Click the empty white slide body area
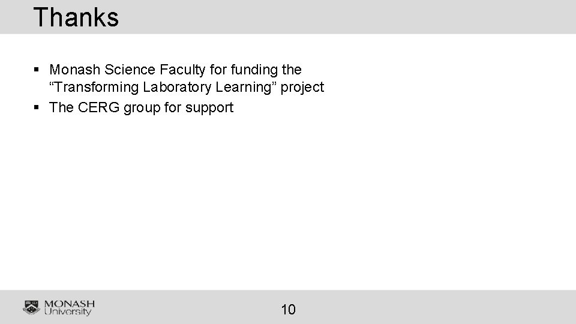576x324 pixels. pyautogui.click(x=288, y=202)
